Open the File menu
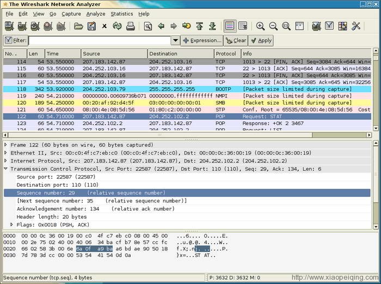The image size is (381, 284). point(9,14)
